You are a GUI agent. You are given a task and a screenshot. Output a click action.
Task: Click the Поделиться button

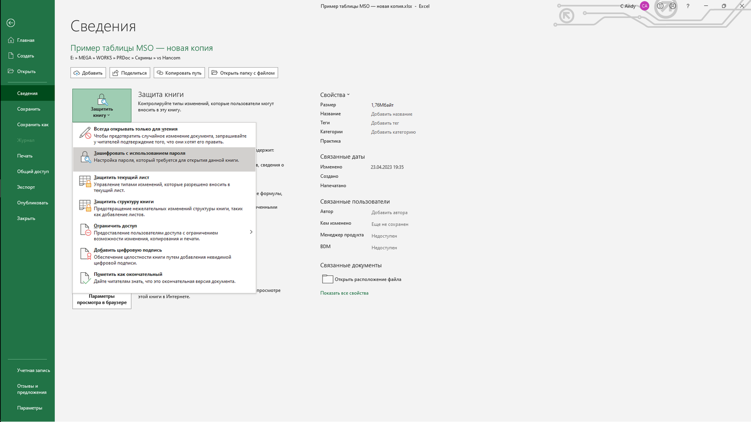point(130,73)
